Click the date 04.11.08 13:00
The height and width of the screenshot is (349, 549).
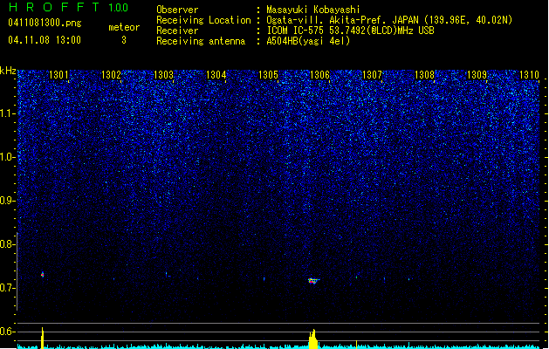click(x=45, y=40)
